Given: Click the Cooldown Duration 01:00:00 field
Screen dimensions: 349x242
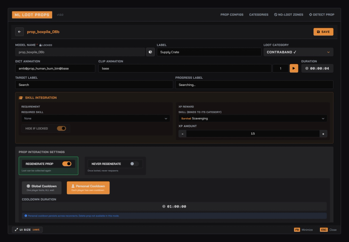Looking at the screenshot, I should [x=174, y=206].
